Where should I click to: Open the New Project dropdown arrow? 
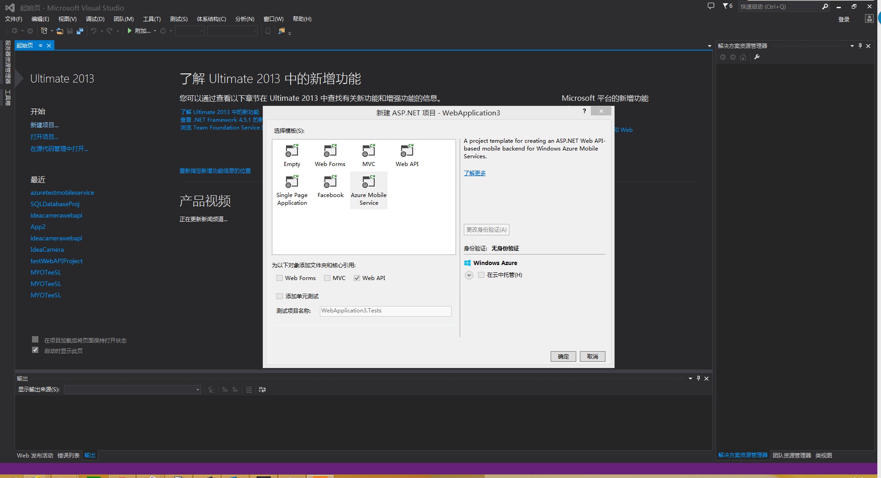coord(52,31)
